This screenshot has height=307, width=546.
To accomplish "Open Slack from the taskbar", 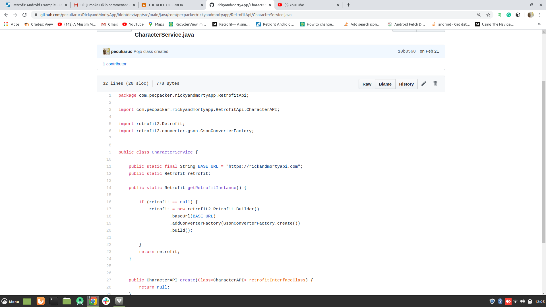I will [106, 301].
